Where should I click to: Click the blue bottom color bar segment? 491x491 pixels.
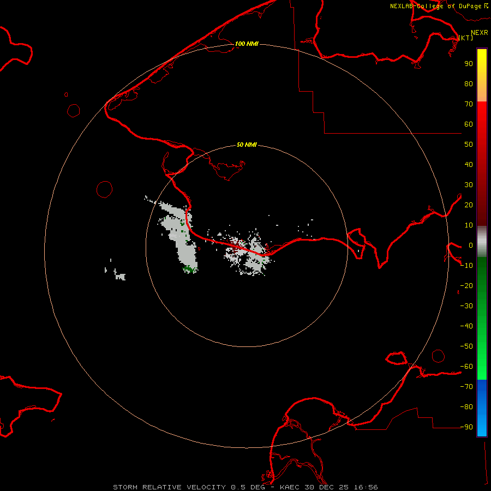(482, 408)
